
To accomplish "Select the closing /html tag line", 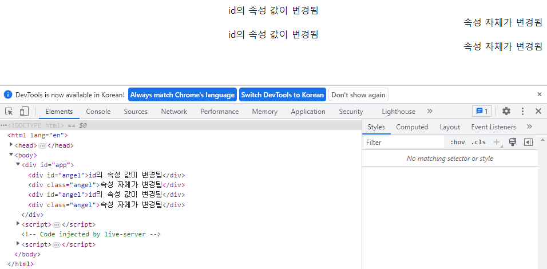I will click(20, 264).
